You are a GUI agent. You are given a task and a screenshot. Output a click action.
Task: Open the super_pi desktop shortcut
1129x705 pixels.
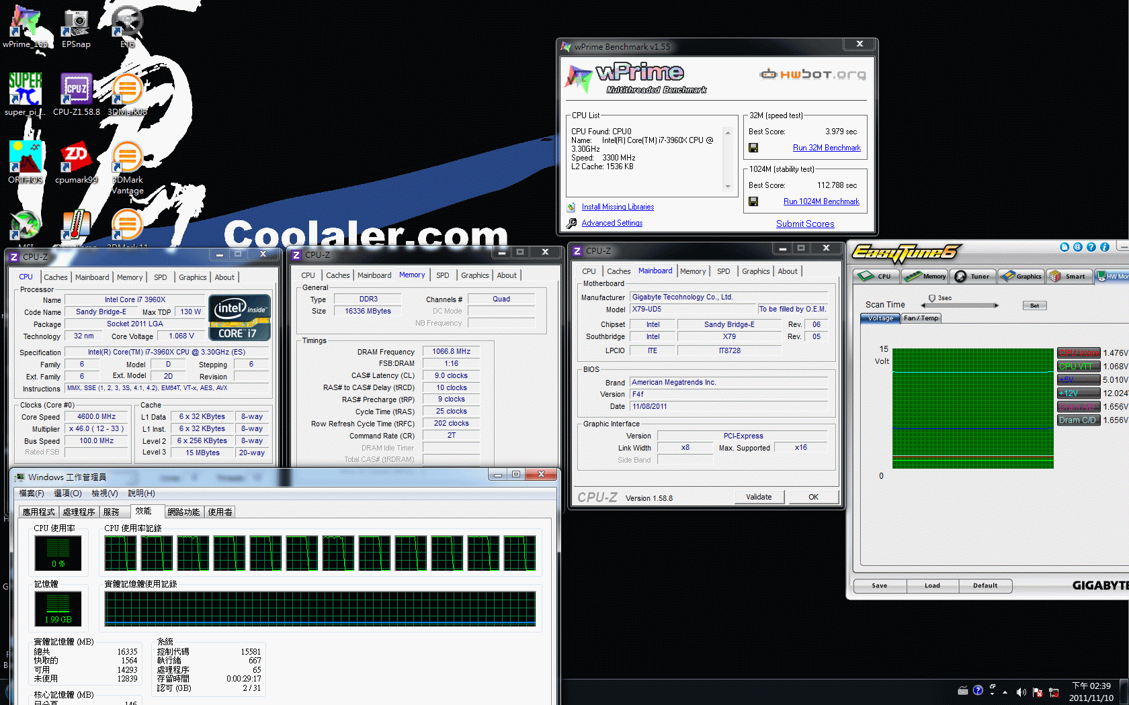pos(26,94)
